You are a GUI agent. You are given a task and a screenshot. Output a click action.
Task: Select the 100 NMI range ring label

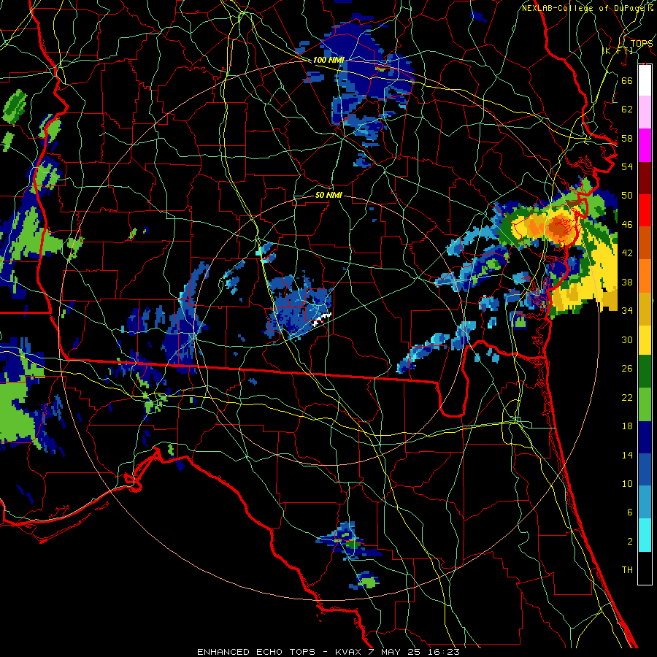click(x=328, y=60)
